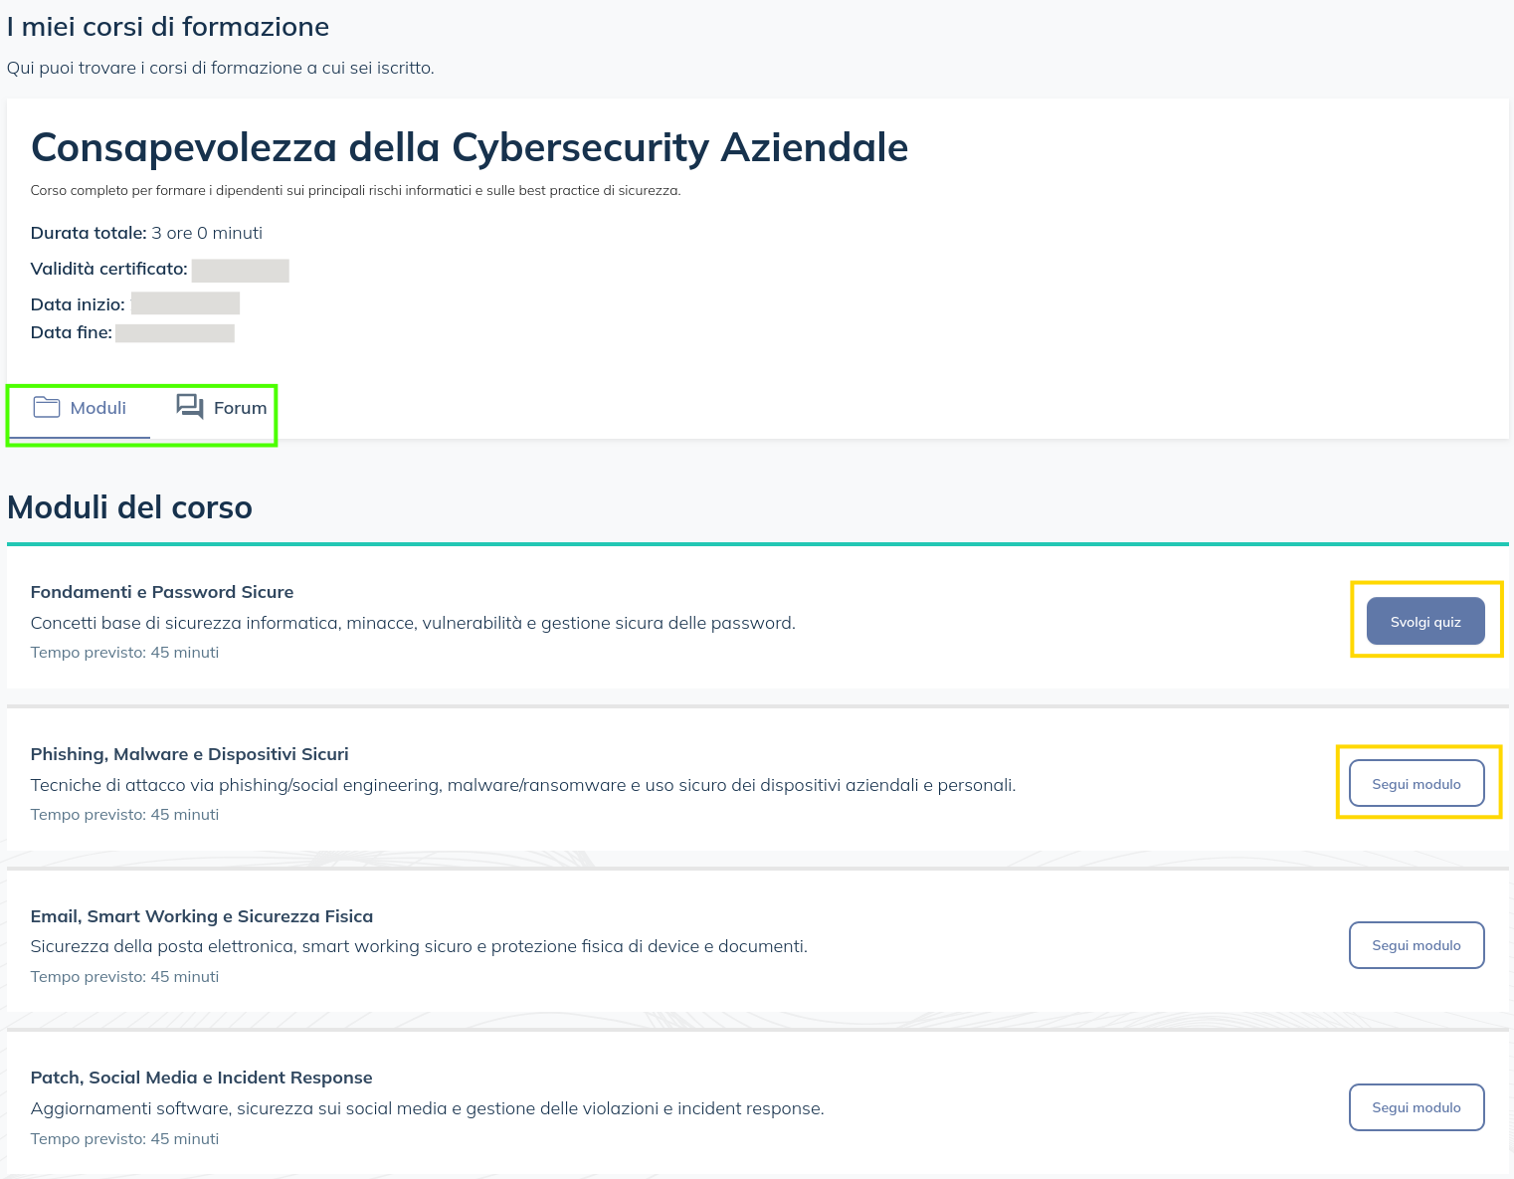Start the Patch, Social Media e Incident Response module
Viewport: 1514px width, 1179px height.
click(x=1416, y=1106)
